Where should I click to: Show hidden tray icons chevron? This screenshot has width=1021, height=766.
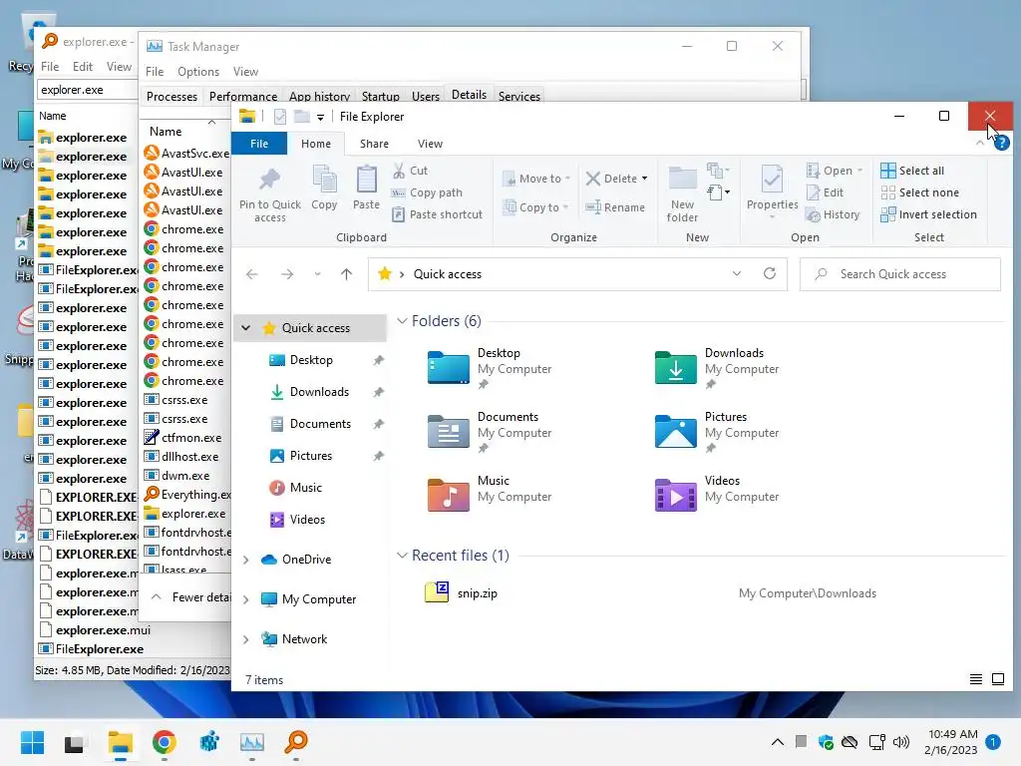777,742
